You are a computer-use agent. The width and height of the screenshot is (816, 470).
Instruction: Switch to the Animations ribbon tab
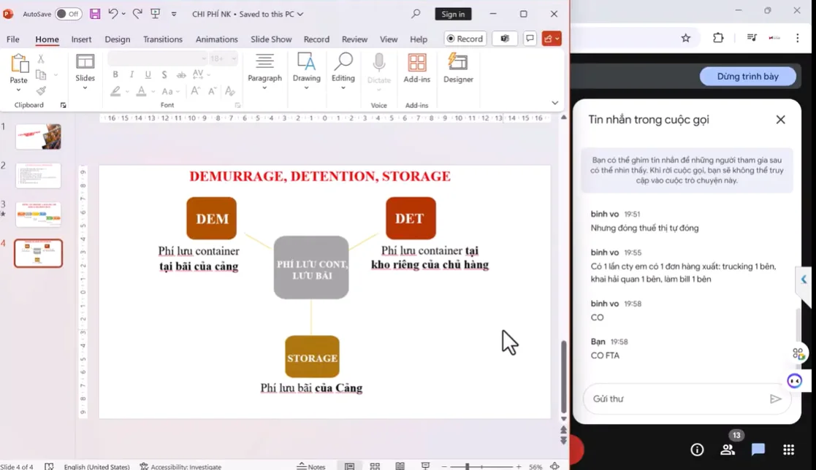click(216, 39)
